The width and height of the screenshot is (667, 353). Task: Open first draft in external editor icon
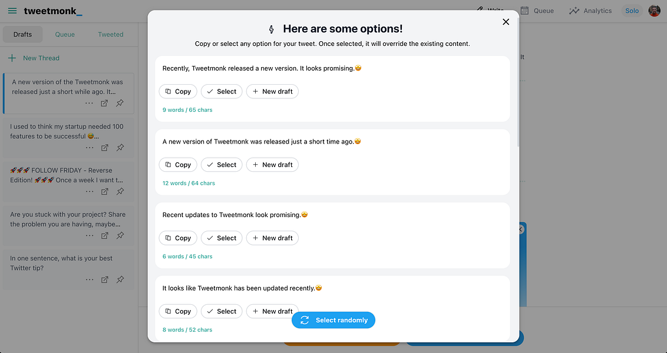coord(104,103)
